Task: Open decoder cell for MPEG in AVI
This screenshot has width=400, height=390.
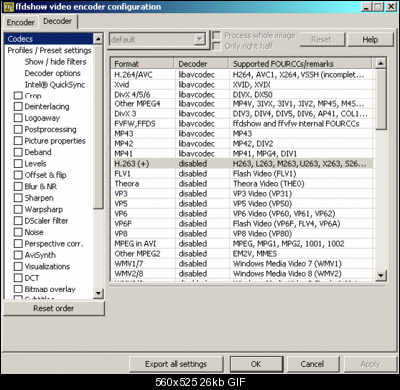Action: (202, 244)
